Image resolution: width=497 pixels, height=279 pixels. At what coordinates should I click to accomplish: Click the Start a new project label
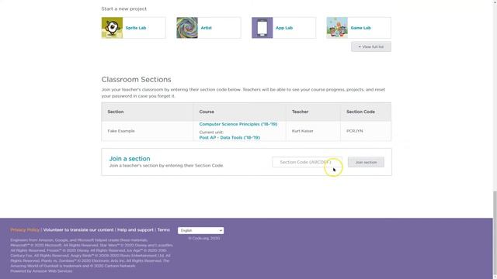(124, 9)
